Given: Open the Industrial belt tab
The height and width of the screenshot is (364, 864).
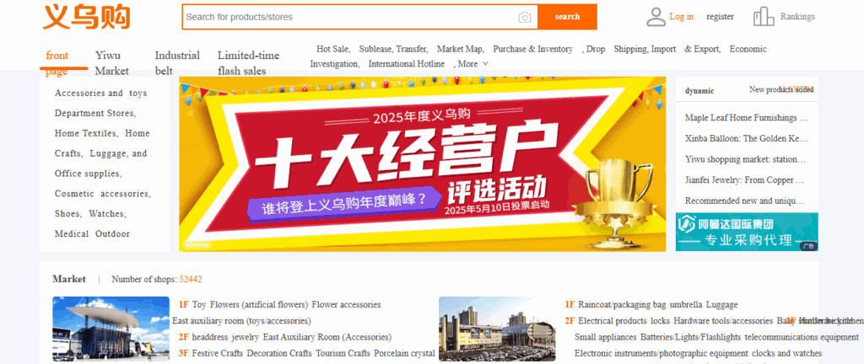Looking at the screenshot, I should click(177, 62).
